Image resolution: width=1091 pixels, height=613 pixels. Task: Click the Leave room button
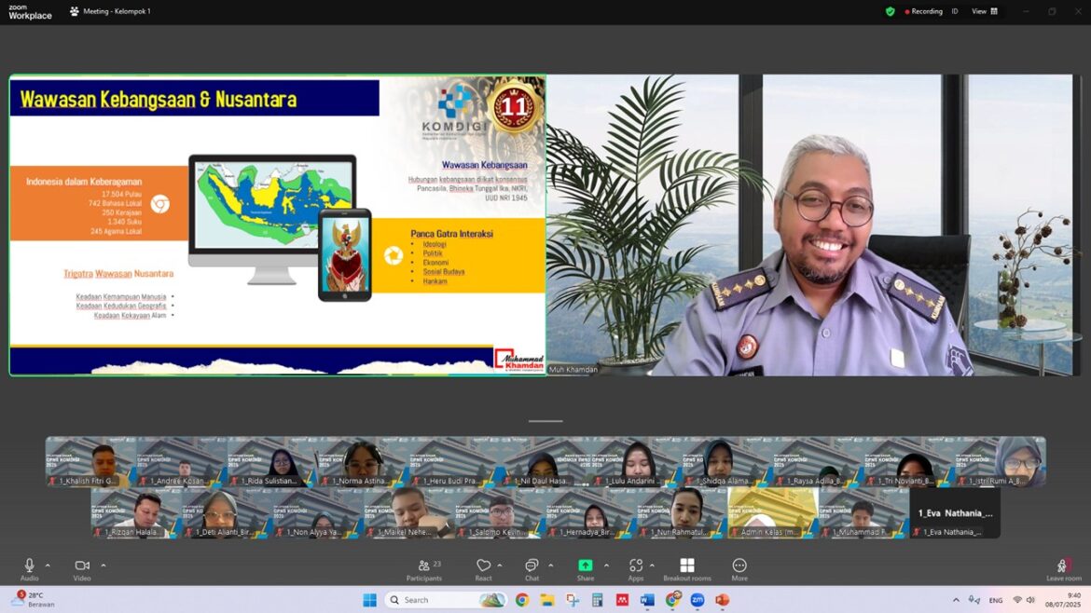point(1064,570)
